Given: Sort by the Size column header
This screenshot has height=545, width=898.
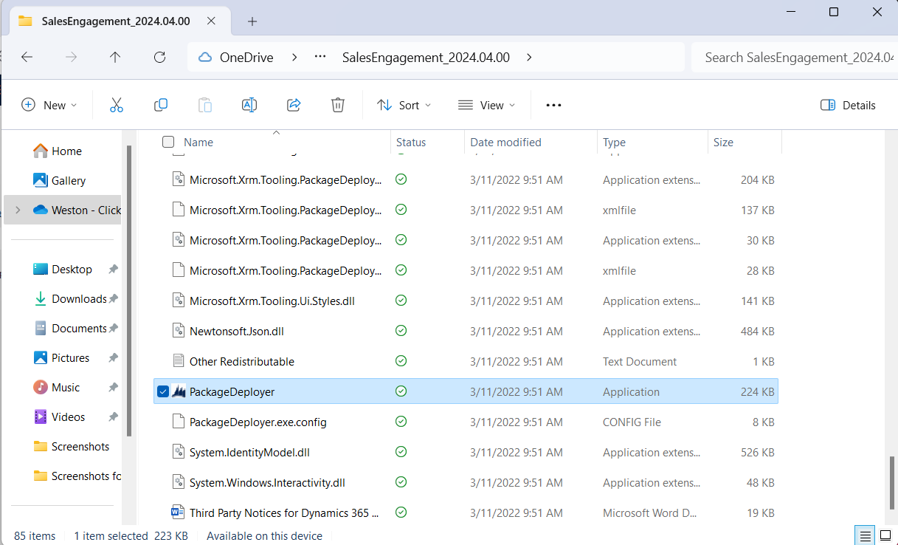Looking at the screenshot, I should coord(723,142).
